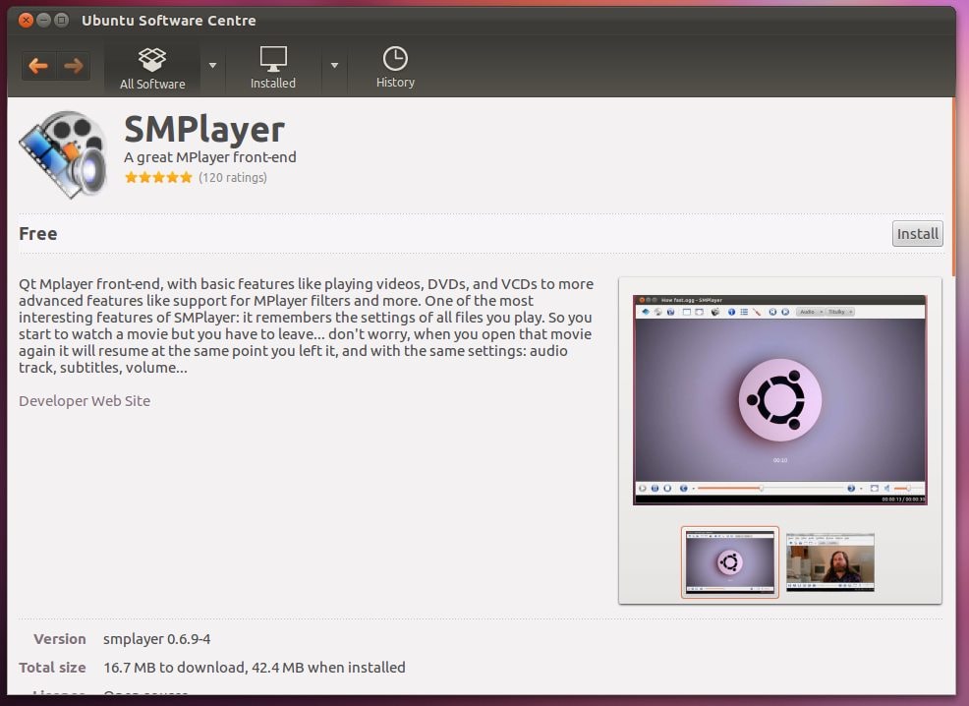The height and width of the screenshot is (706, 969).
Task: Minimize the Ubuntu Software Centre window
Action: [44, 21]
